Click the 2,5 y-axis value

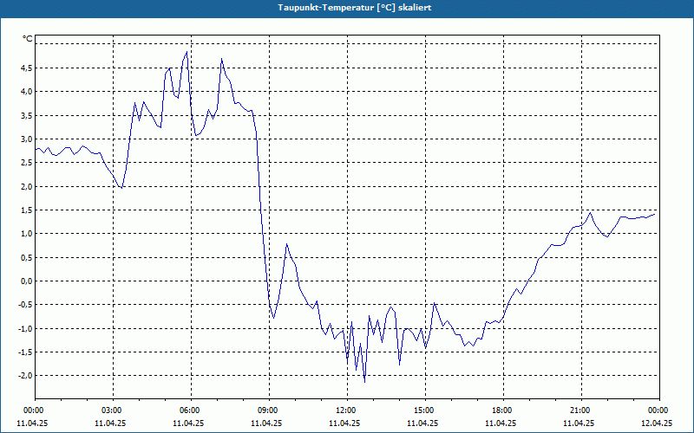click(x=26, y=163)
